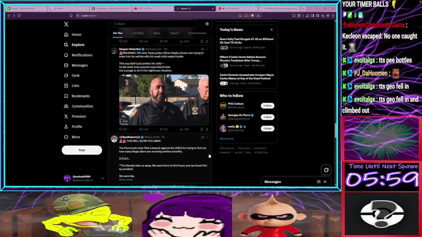Close the Explore / X browser tab
The width and height of the screenshot is (422, 237).
click(x=213, y=8)
